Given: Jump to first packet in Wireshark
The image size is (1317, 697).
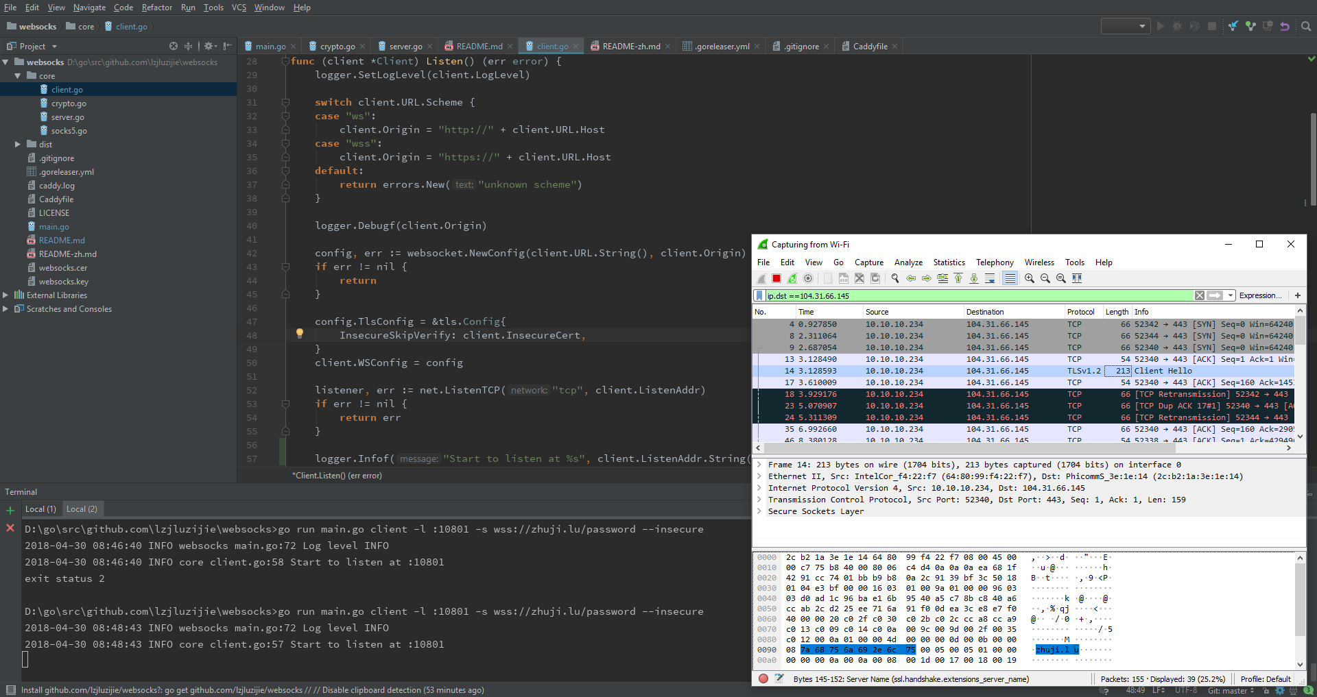Looking at the screenshot, I should click(958, 278).
